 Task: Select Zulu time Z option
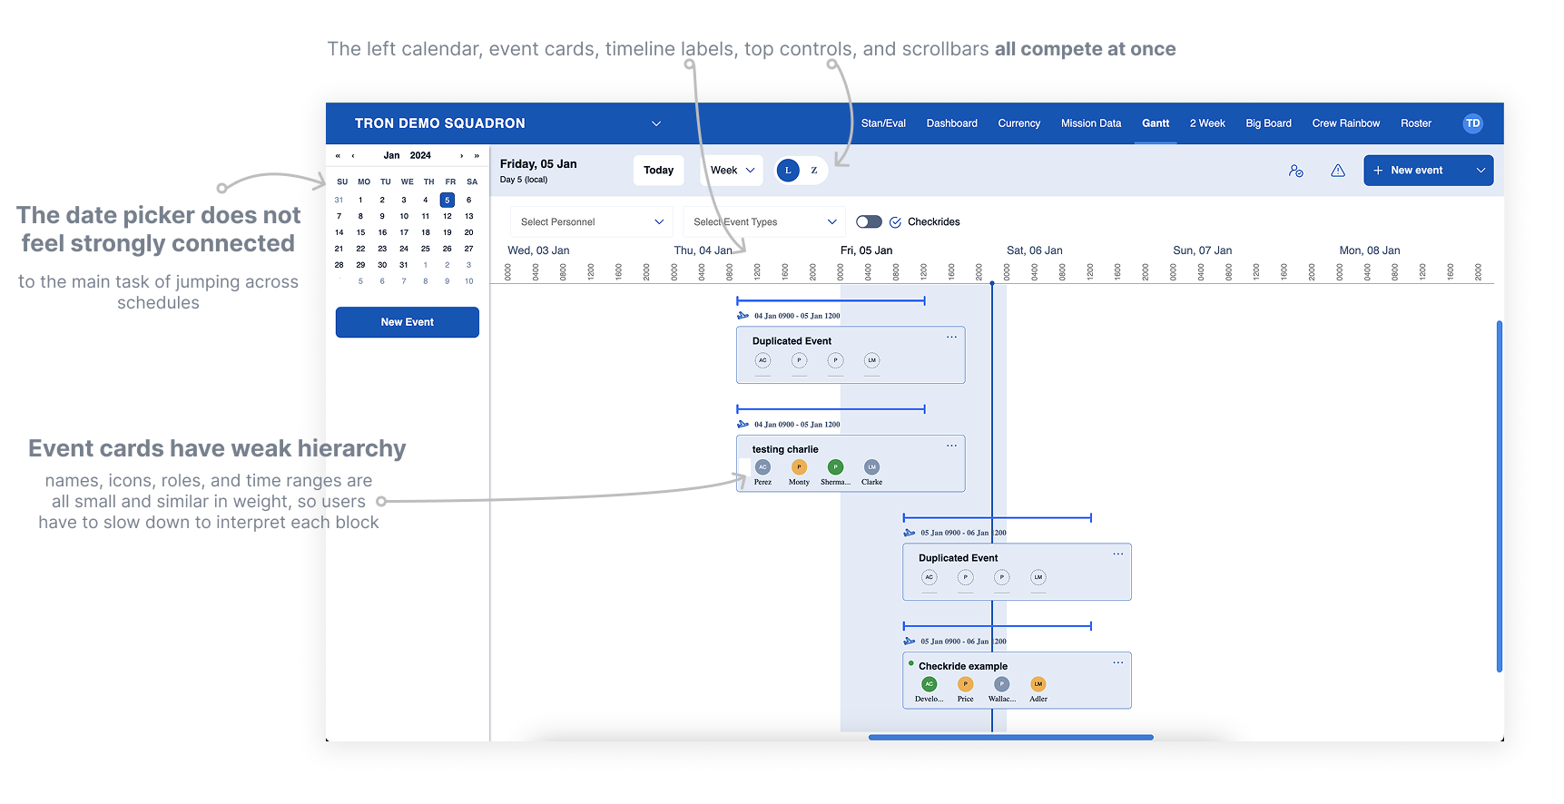(814, 171)
